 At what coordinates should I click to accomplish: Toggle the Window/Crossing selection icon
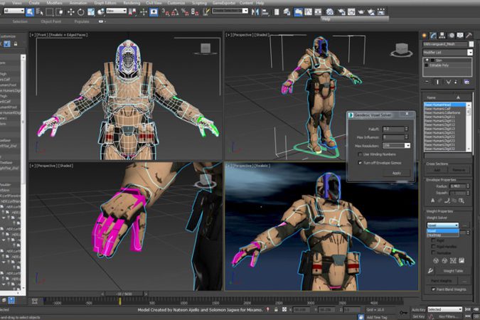[60, 12]
